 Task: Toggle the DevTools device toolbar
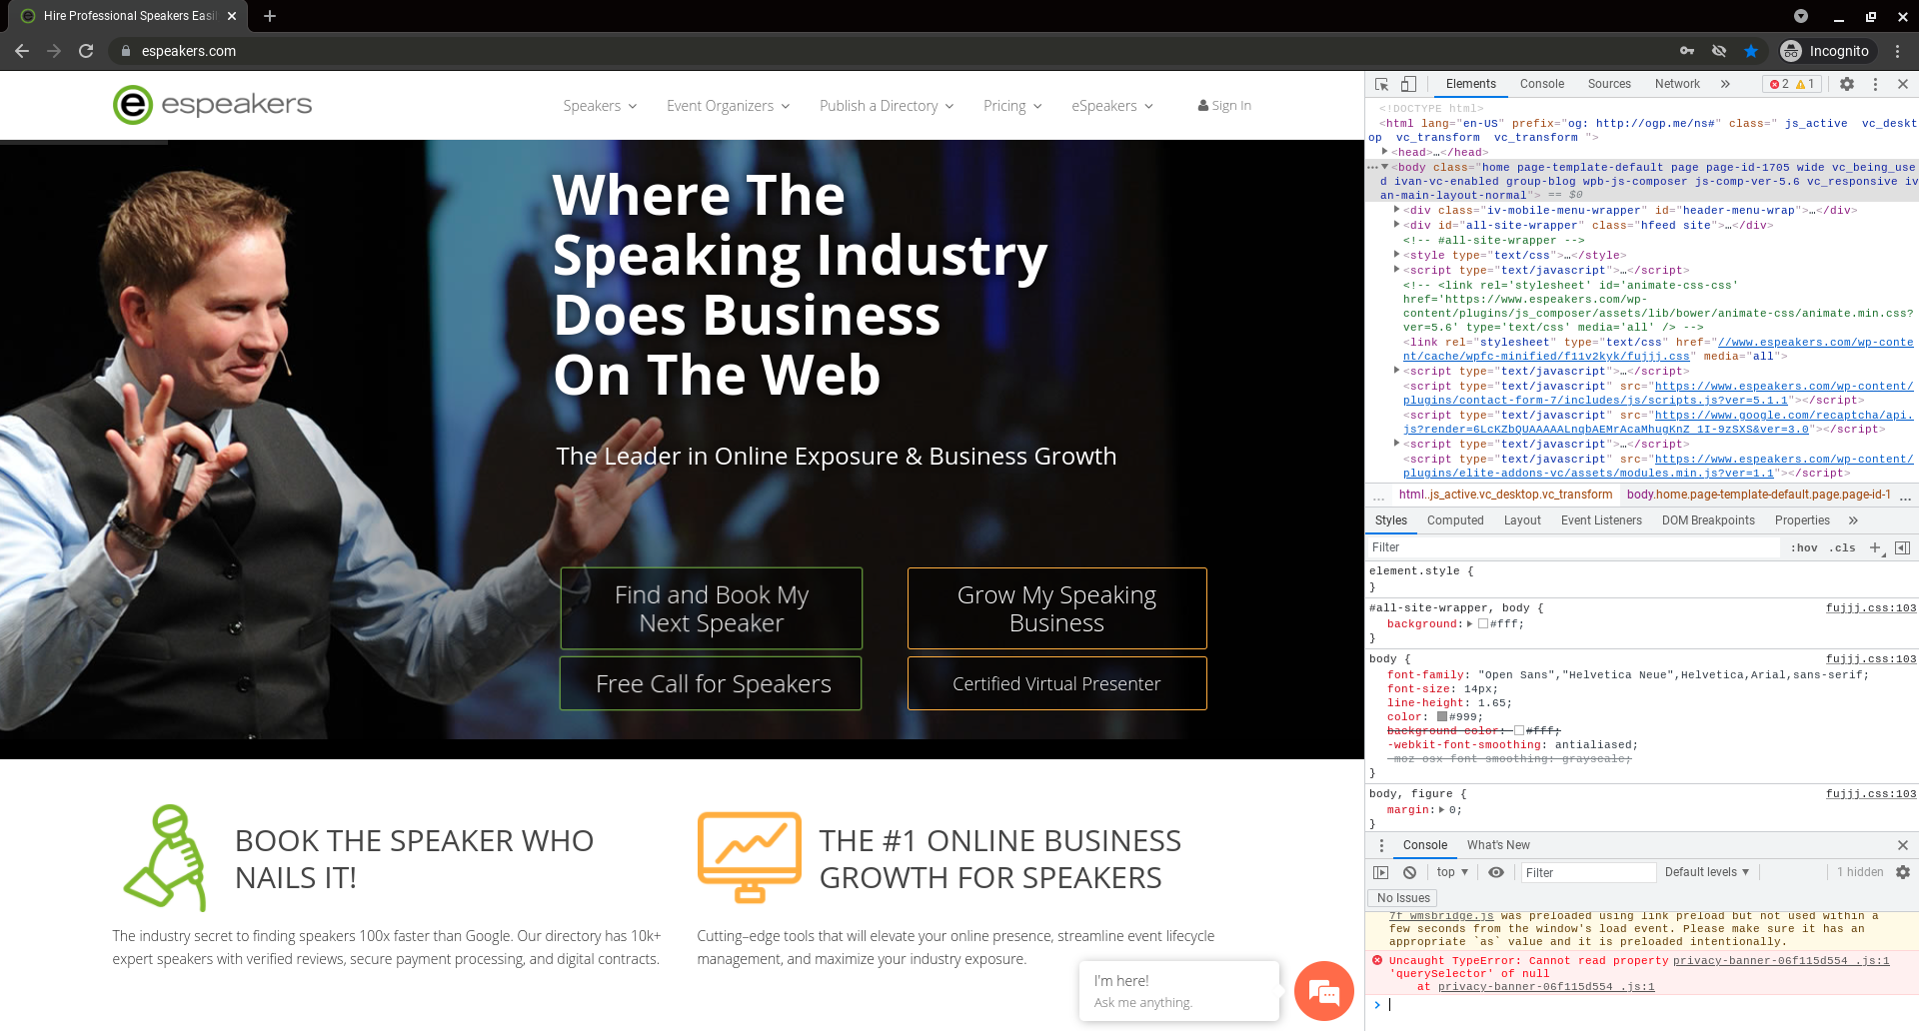coord(1408,84)
